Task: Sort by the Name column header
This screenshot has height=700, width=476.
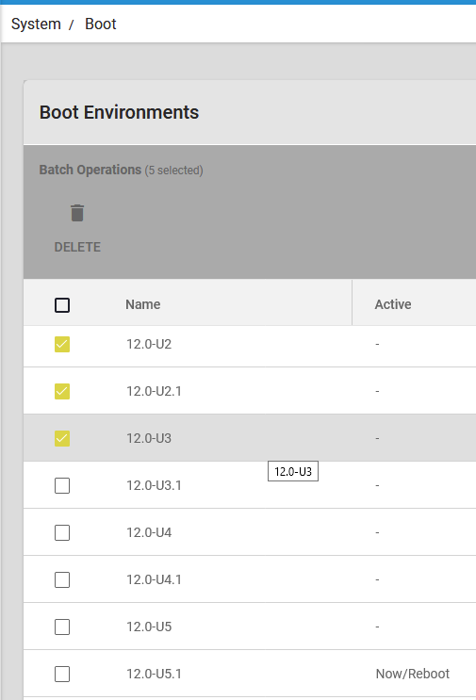Action: click(x=143, y=304)
